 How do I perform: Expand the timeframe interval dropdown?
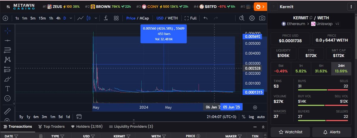click(71, 18)
